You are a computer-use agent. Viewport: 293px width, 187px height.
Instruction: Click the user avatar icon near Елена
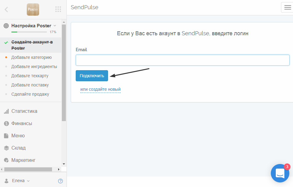pyautogui.click(x=6, y=181)
